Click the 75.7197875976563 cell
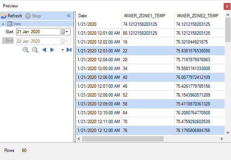231x160 pixels. (x=200, y=60)
